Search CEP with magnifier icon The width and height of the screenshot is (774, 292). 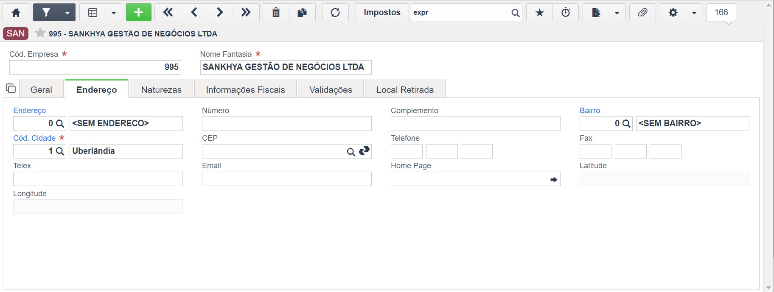(x=351, y=152)
